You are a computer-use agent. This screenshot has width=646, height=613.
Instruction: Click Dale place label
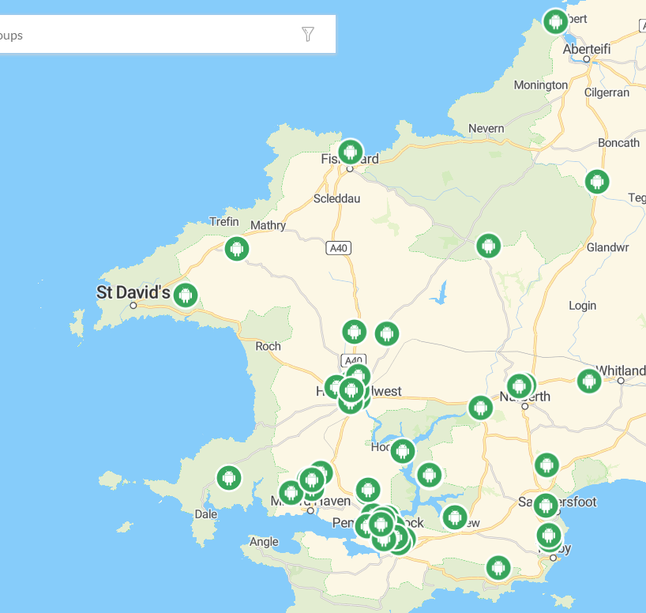click(205, 514)
